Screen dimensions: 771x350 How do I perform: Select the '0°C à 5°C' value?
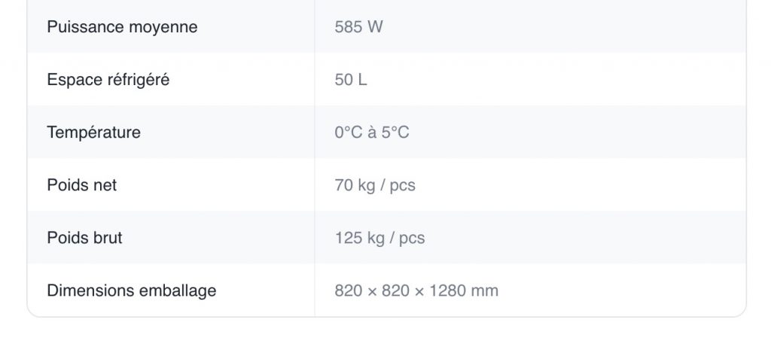[372, 132]
